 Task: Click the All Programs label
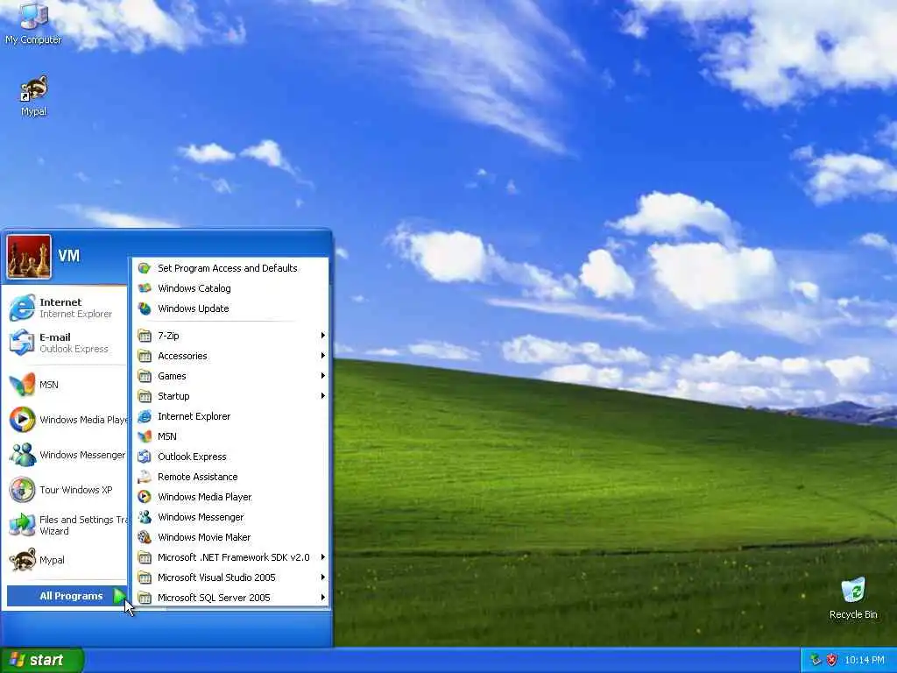pos(71,596)
